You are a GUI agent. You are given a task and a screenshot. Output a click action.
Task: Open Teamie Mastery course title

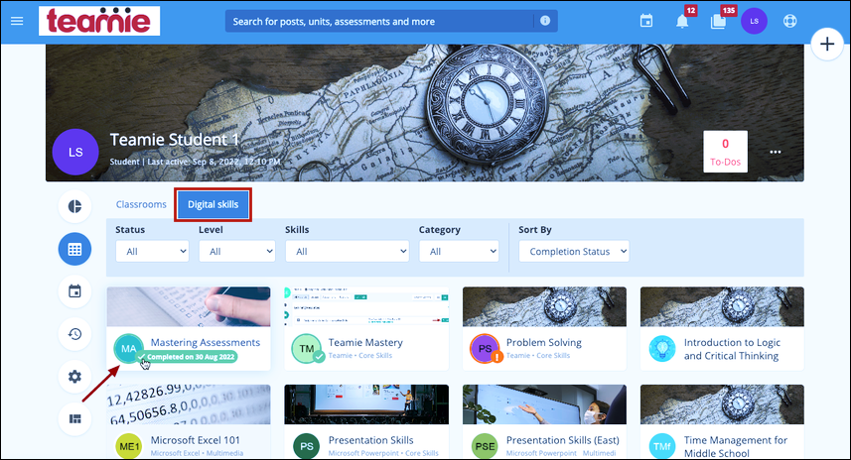[x=365, y=342]
